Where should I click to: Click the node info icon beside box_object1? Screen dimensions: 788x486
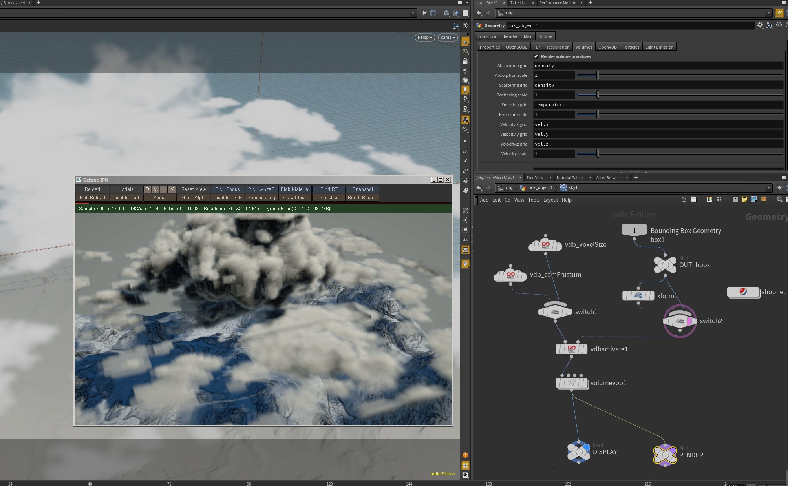pos(779,25)
